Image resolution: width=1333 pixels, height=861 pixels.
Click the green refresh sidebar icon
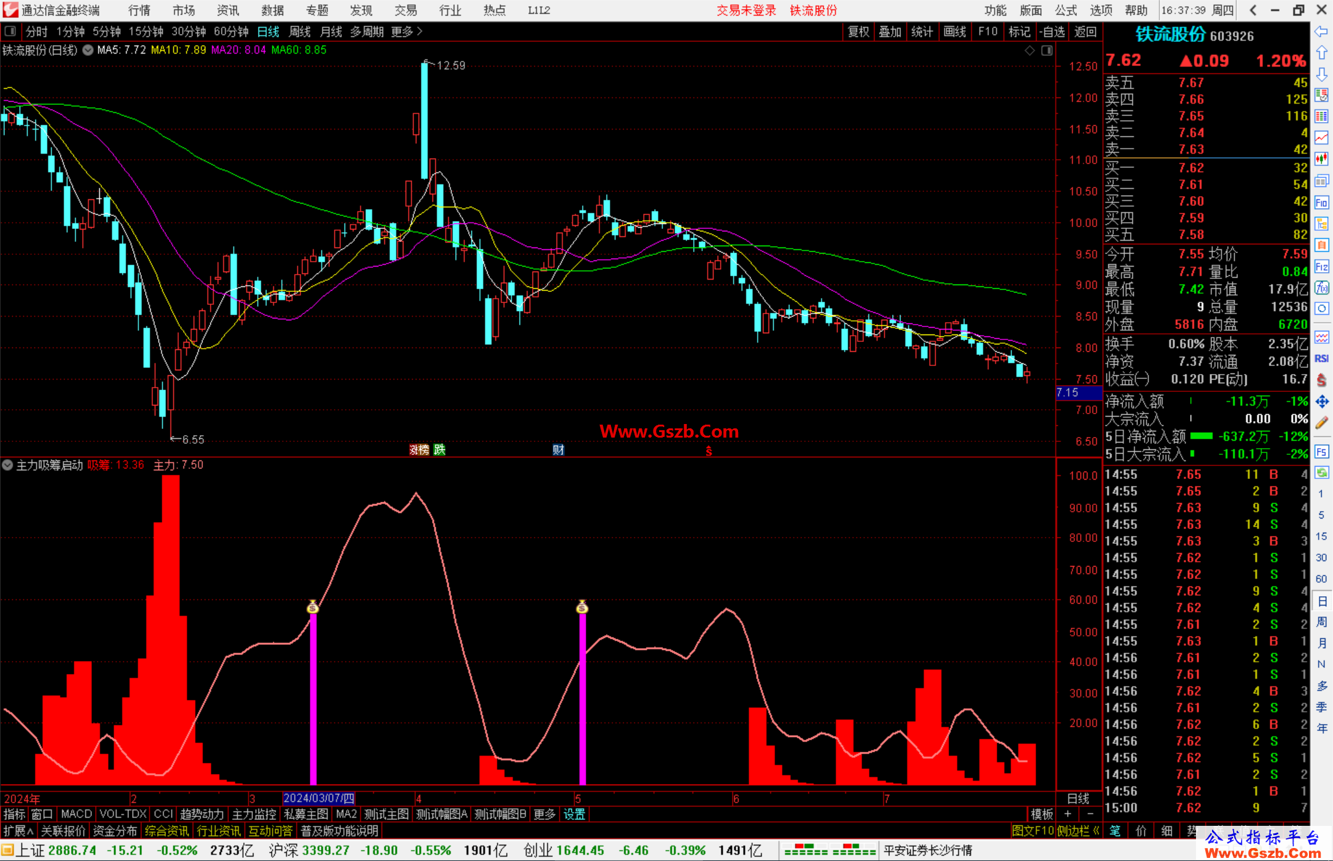[1321, 473]
